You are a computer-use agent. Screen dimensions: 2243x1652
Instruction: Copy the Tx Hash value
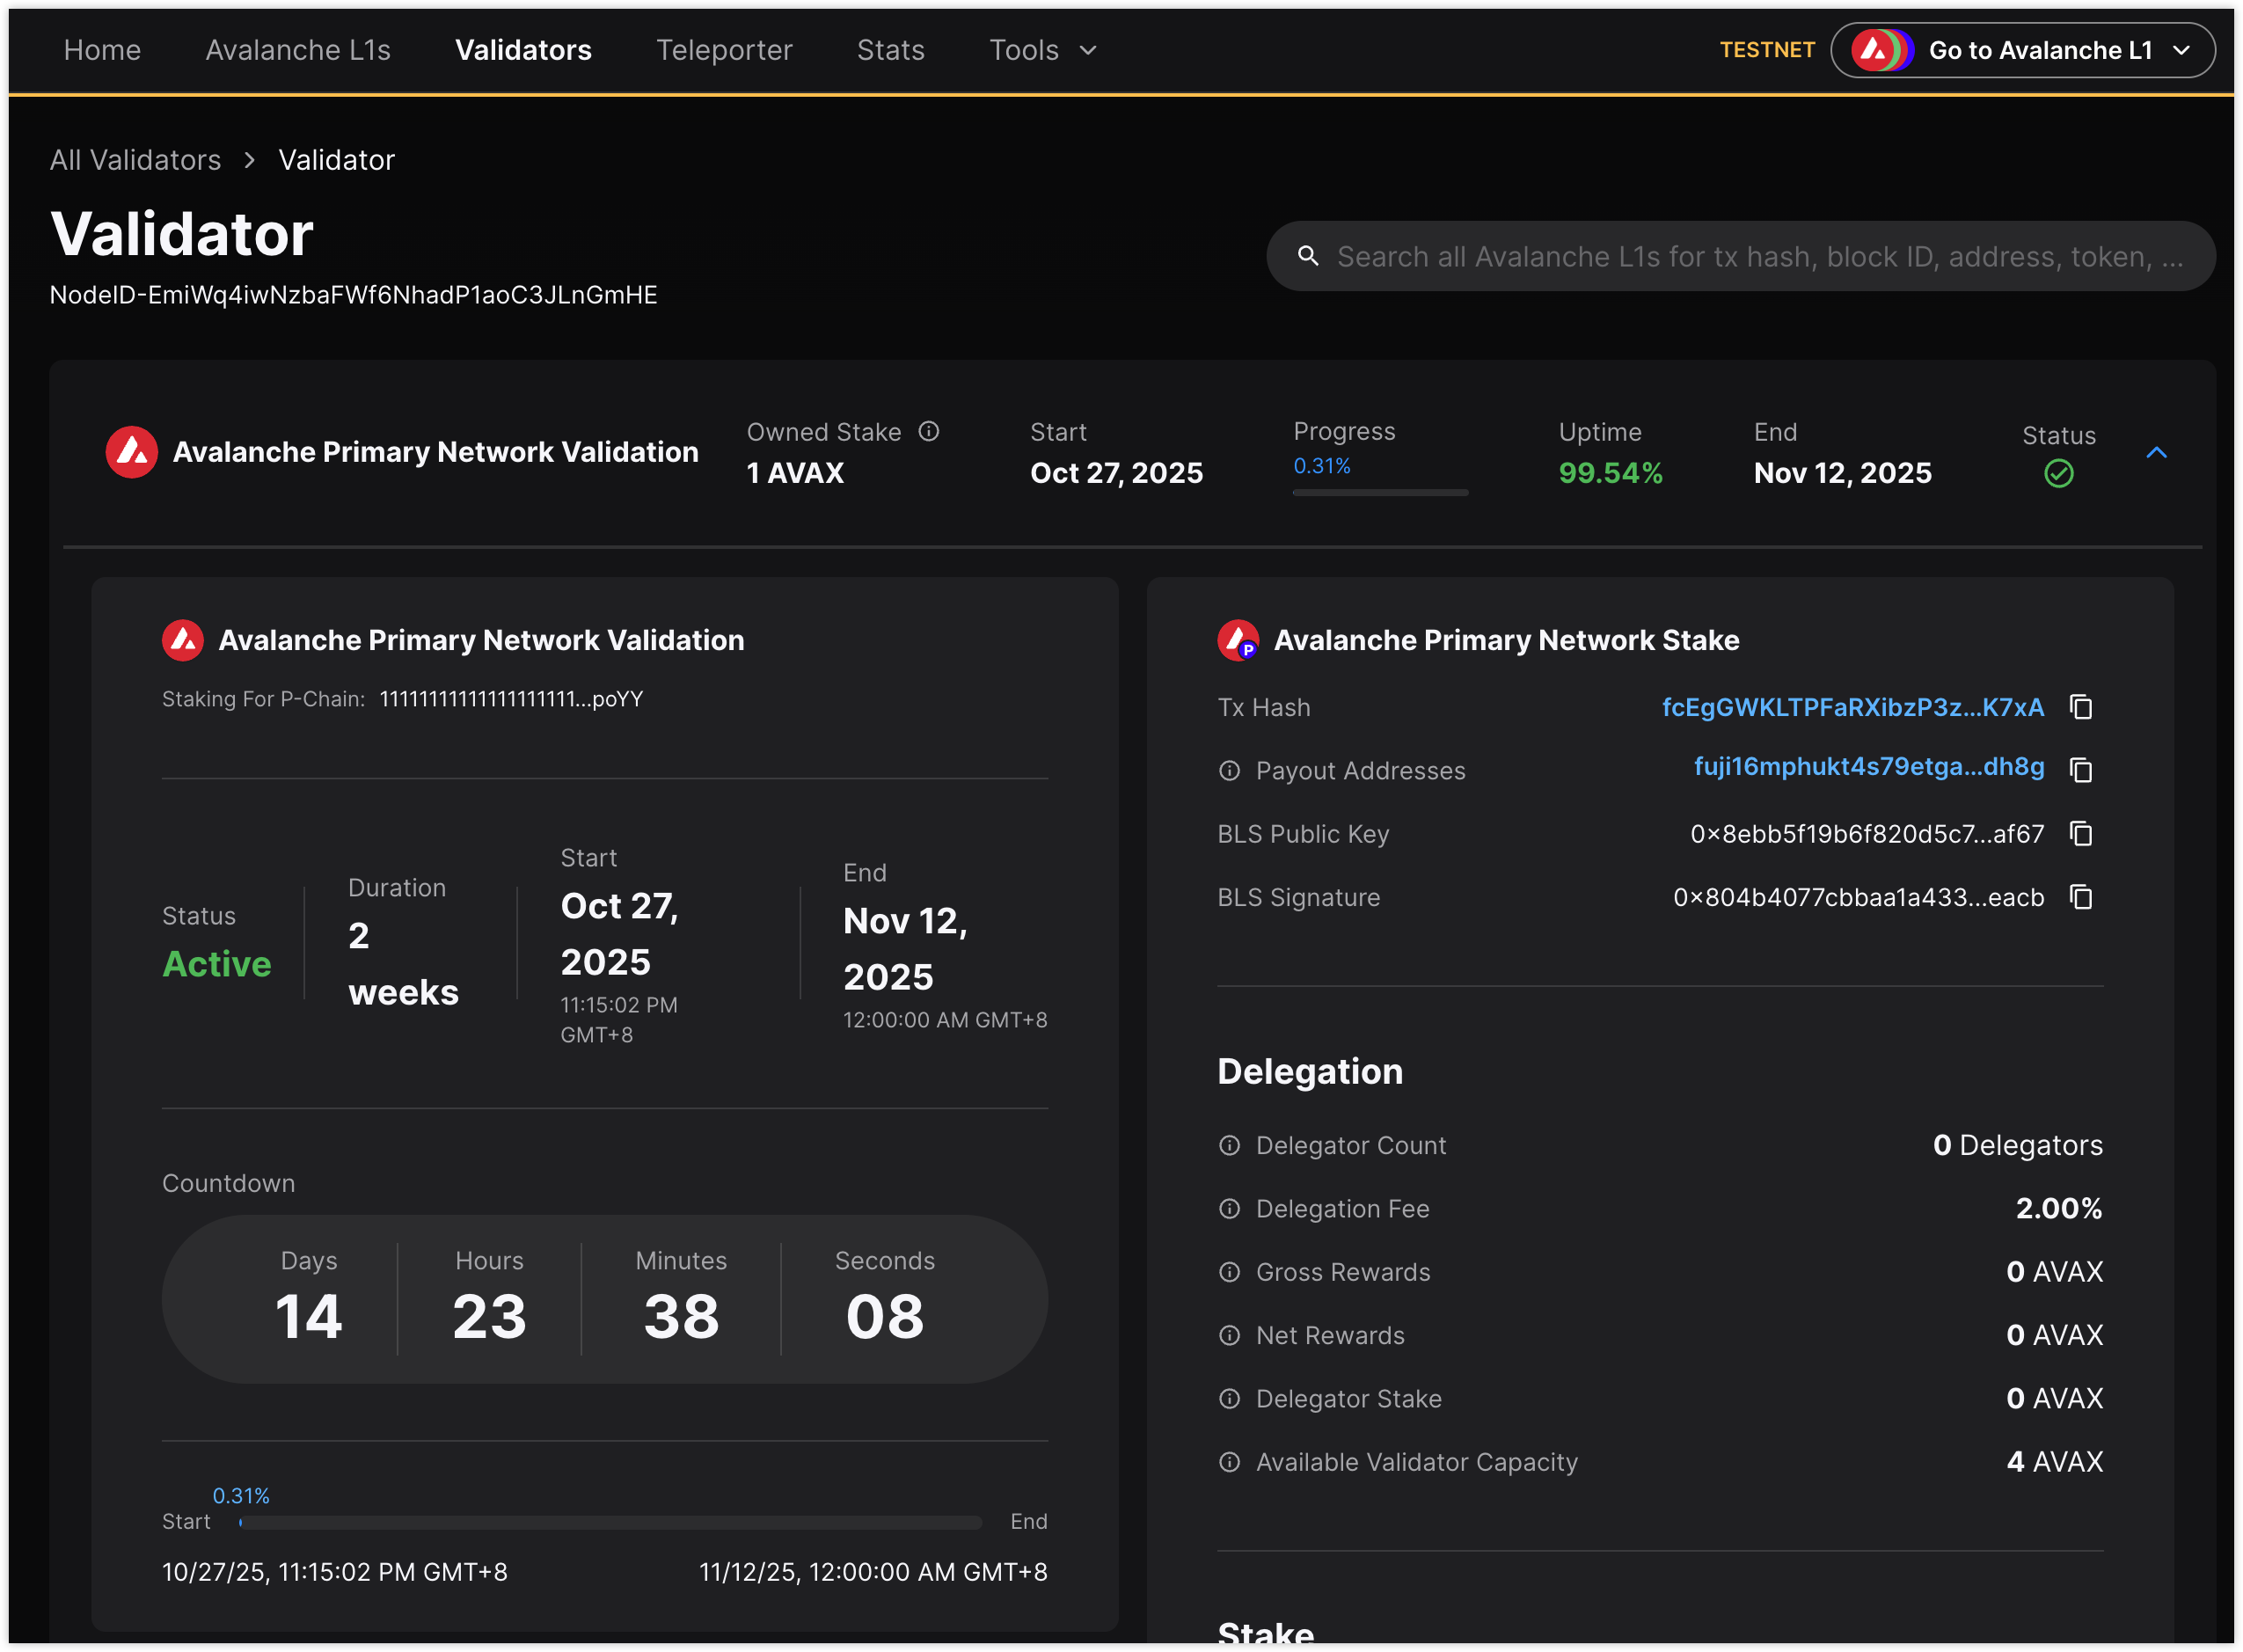click(2081, 707)
